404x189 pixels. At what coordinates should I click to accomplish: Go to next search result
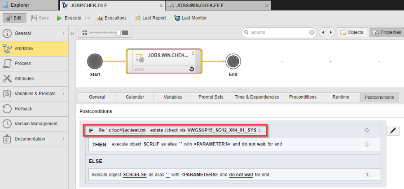click(331, 32)
